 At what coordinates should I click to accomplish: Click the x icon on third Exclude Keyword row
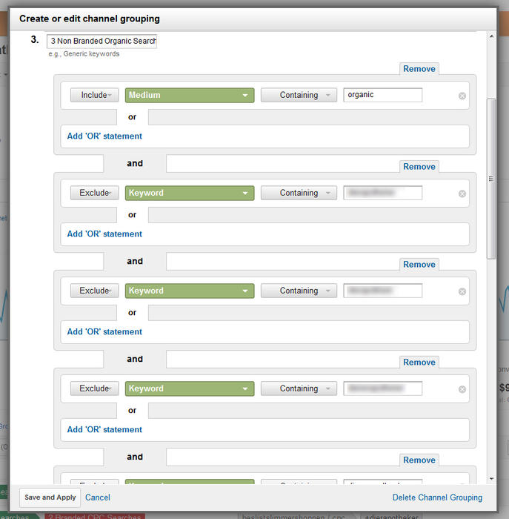point(462,389)
